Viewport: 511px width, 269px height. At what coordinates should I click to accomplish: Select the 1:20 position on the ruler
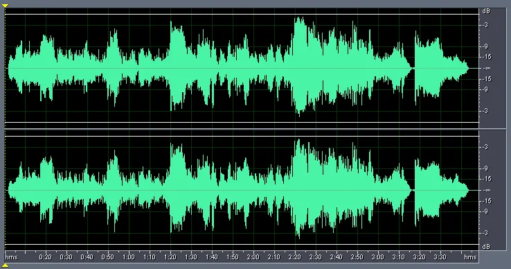click(170, 257)
